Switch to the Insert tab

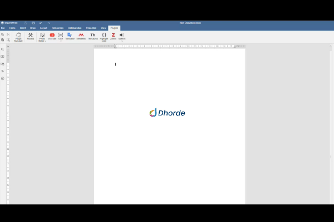click(x=23, y=27)
